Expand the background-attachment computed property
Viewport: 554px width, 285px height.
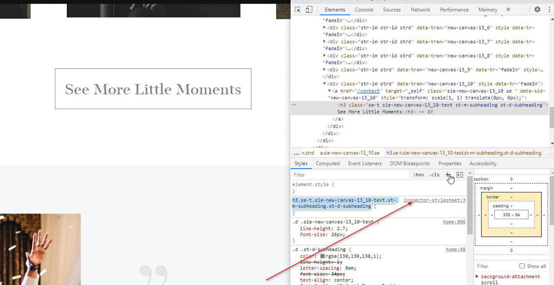click(x=477, y=277)
